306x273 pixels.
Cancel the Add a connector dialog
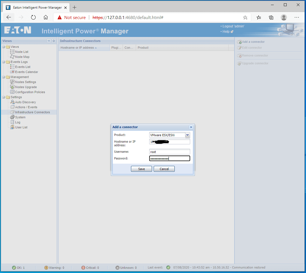(x=164, y=169)
